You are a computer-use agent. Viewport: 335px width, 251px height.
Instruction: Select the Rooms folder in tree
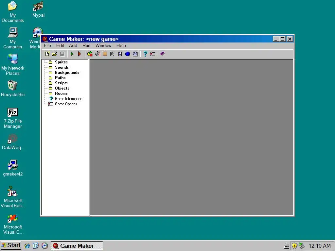[x=61, y=93]
